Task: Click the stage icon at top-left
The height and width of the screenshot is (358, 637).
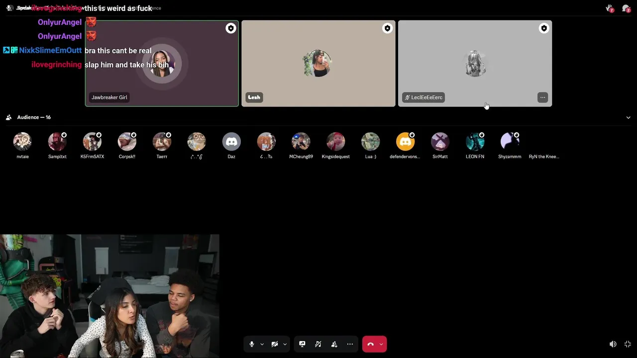Action: pos(9,8)
